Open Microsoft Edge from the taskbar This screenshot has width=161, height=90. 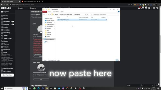(x=38, y=88)
